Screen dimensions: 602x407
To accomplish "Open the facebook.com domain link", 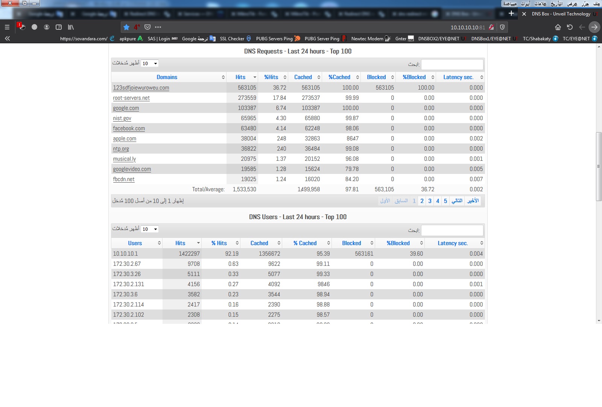I will (x=129, y=128).
